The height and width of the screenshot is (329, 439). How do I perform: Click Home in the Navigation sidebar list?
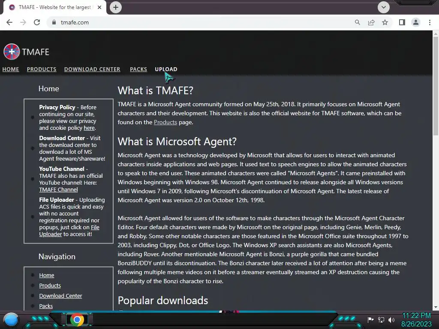point(46,275)
